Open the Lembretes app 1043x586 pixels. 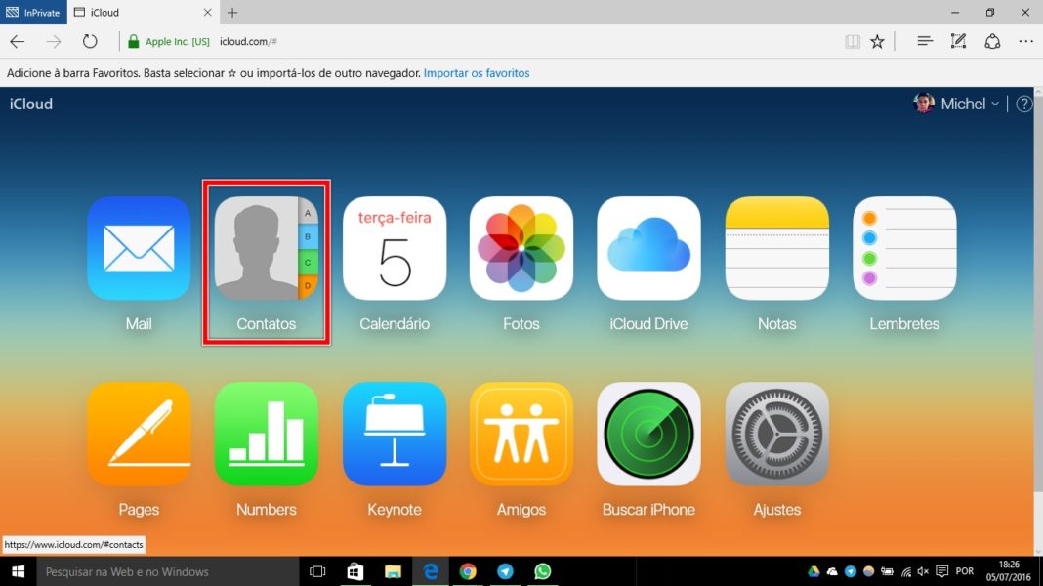tap(904, 248)
